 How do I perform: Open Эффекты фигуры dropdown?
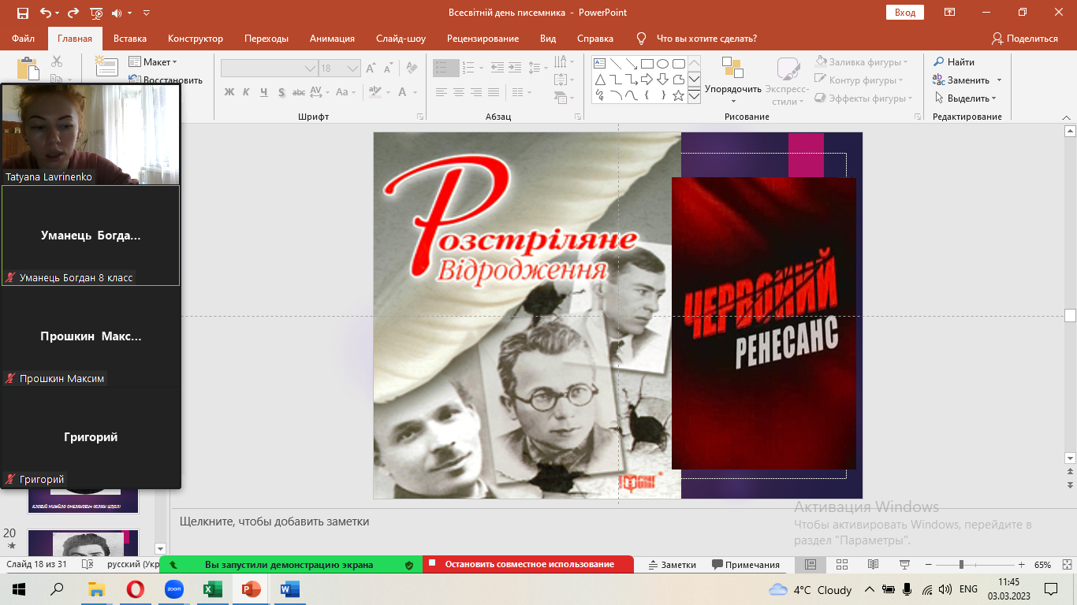click(863, 98)
